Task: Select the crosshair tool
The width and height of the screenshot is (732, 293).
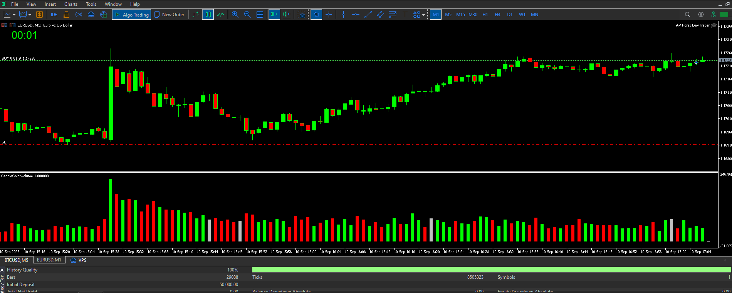Action: point(329,15)
